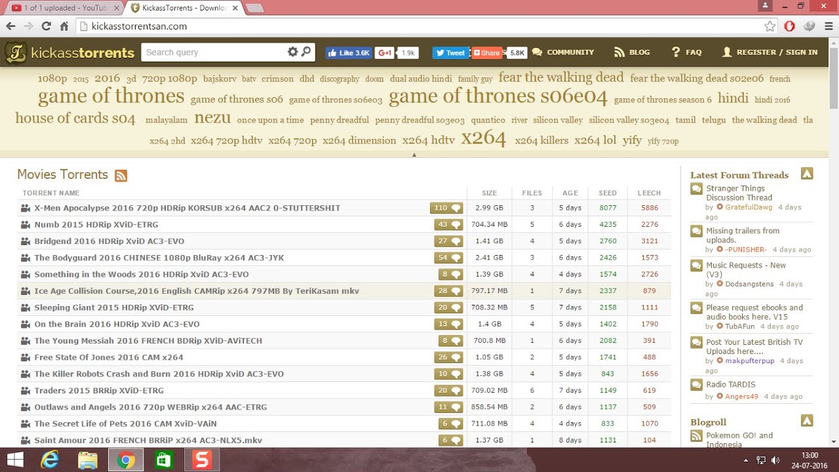Go back to previous page
The image size is (839, 472).
pos(10,26)
